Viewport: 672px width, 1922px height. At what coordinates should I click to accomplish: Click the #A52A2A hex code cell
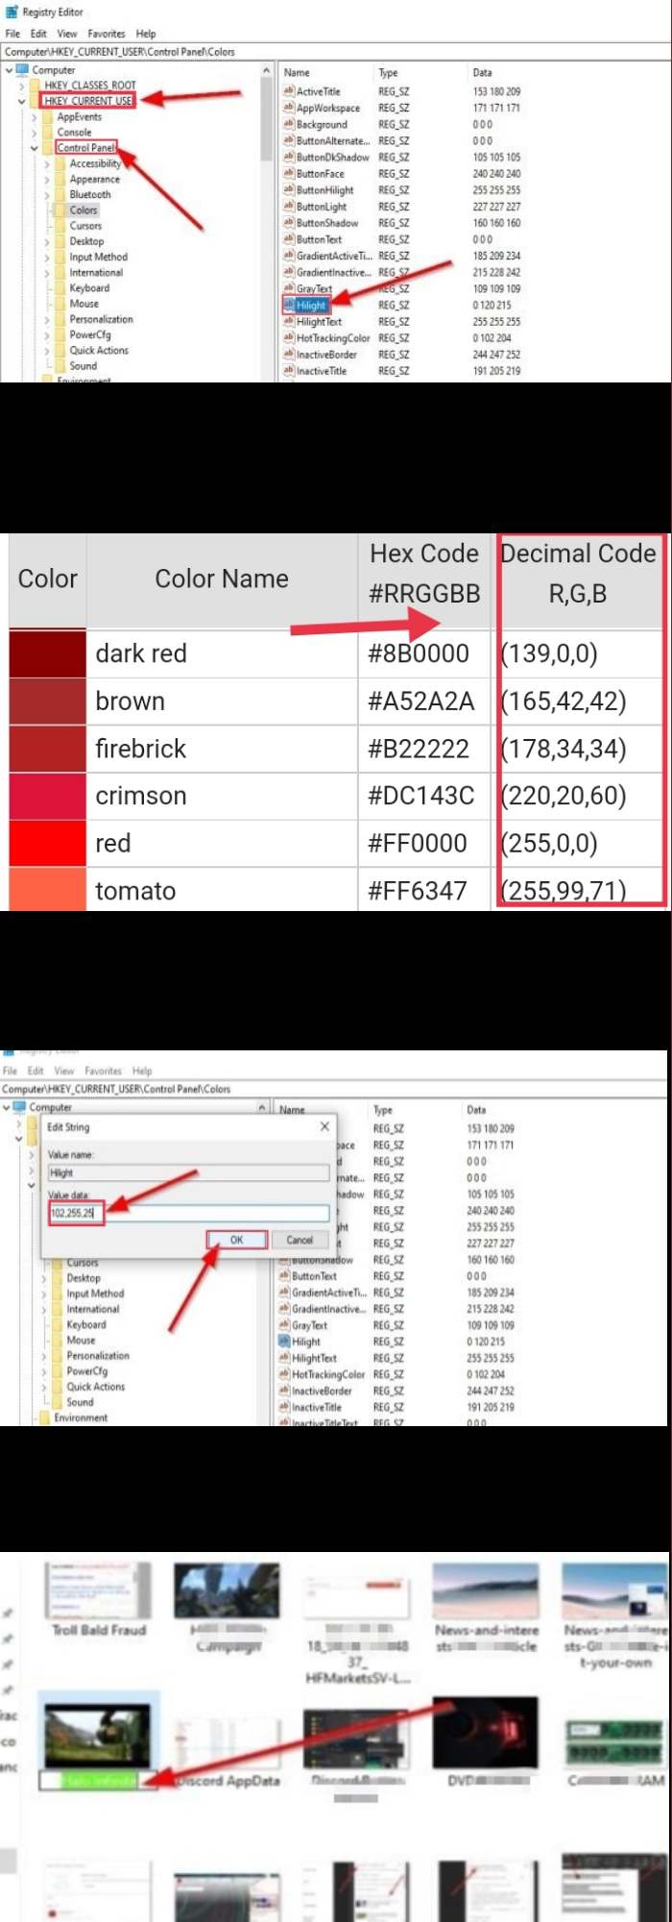click(x=424, y=702)
